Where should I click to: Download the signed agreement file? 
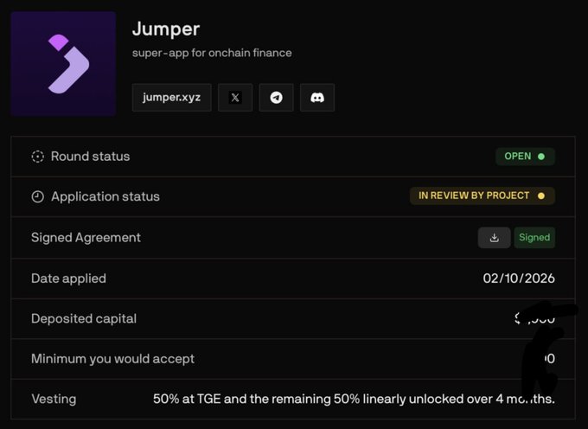click(x=494, y=237)
